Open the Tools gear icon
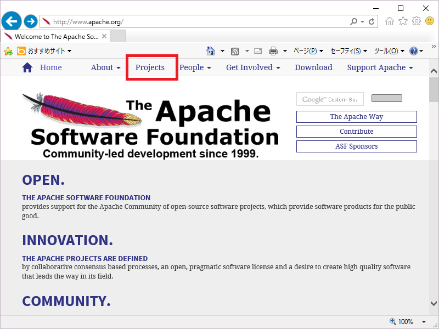 (x=417, y=21)
